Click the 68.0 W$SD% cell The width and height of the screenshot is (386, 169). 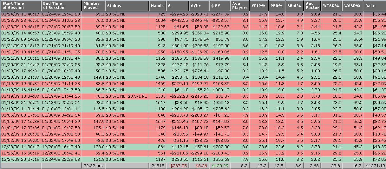[x=353, y=46]
